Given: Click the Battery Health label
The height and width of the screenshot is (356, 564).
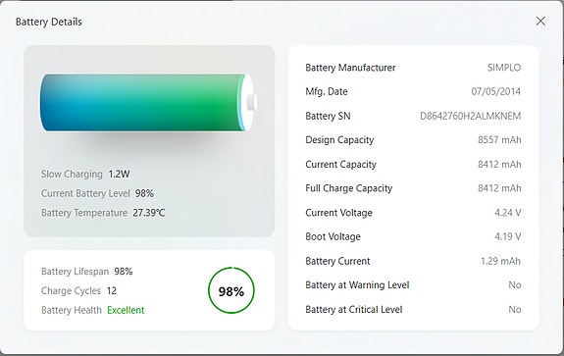Looking at the screenshot, I should (72, 310).
